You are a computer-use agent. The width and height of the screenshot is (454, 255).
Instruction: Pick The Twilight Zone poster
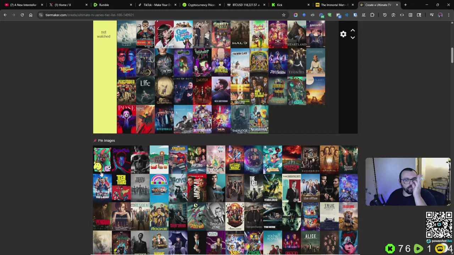tap(216, 216)
